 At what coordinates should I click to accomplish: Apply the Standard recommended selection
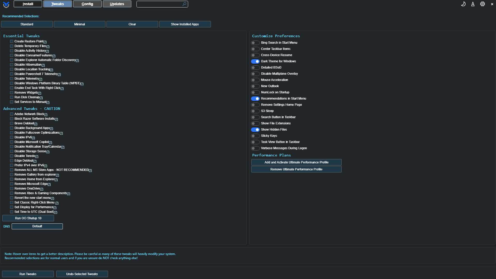(x=27, y=24)
